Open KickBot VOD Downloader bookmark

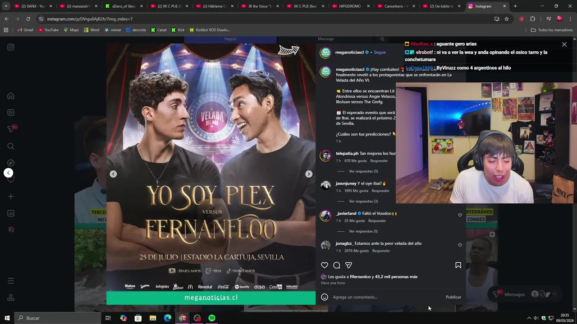[x=210, y=30]
